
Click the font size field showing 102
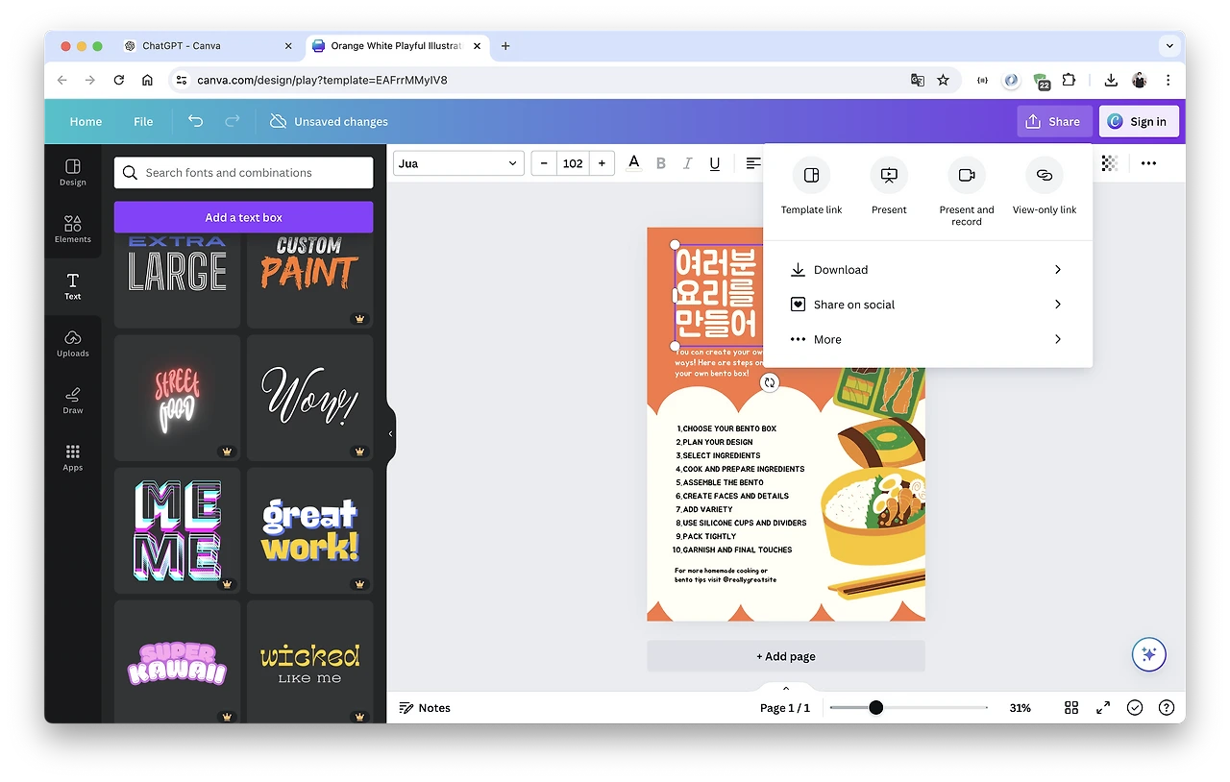pyautogui.click(x=573, y=163)
